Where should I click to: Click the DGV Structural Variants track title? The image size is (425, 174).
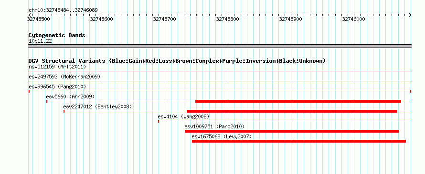177,61
